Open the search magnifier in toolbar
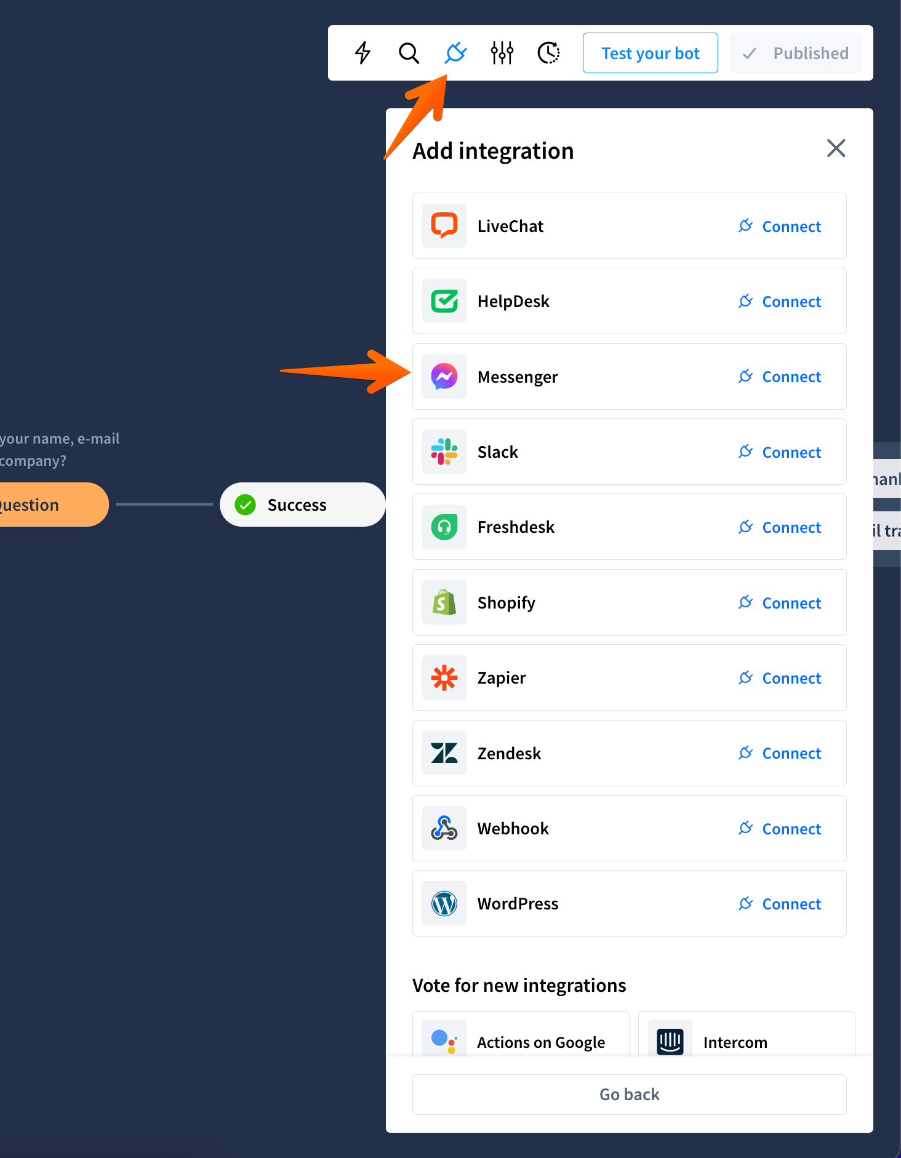Viewport: 901px width, 1158px height. [409, 53]
